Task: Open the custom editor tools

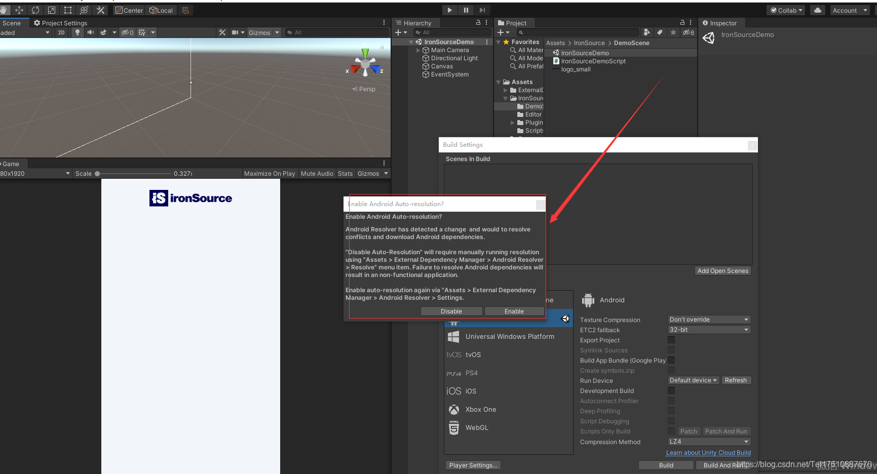Action: 100,10
